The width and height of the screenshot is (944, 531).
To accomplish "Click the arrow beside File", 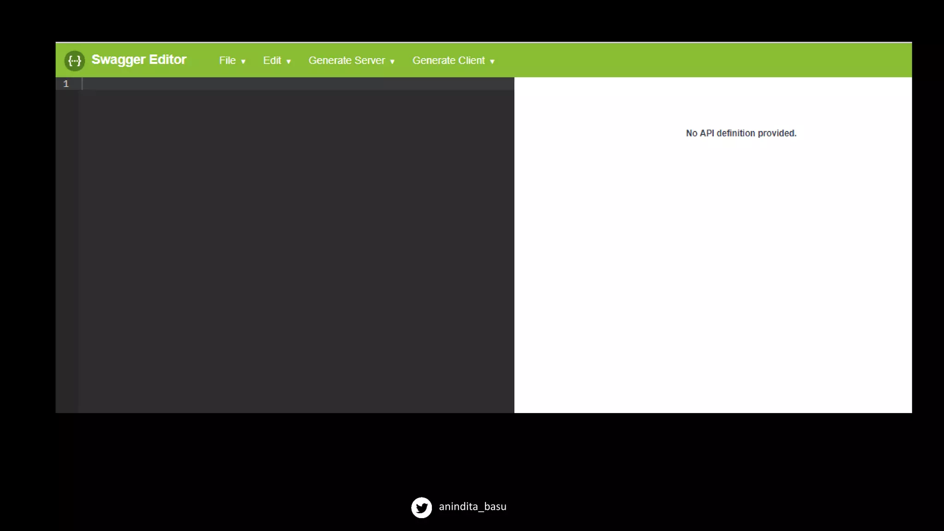I will click(x=243, y=62).
